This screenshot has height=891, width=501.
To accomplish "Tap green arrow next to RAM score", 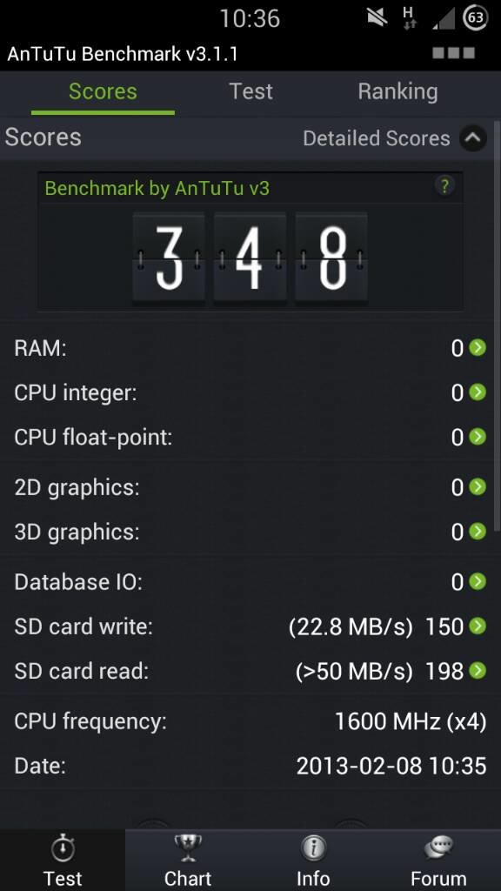I will 478,348.
